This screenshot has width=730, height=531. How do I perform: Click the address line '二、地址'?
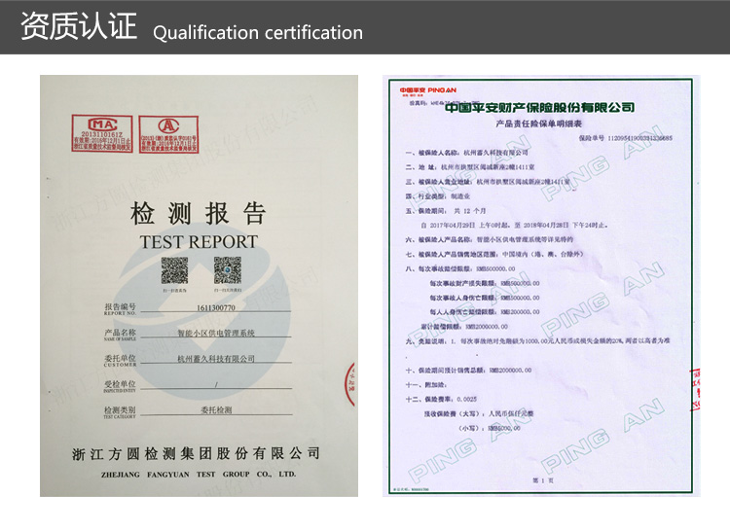coord(470,167)
